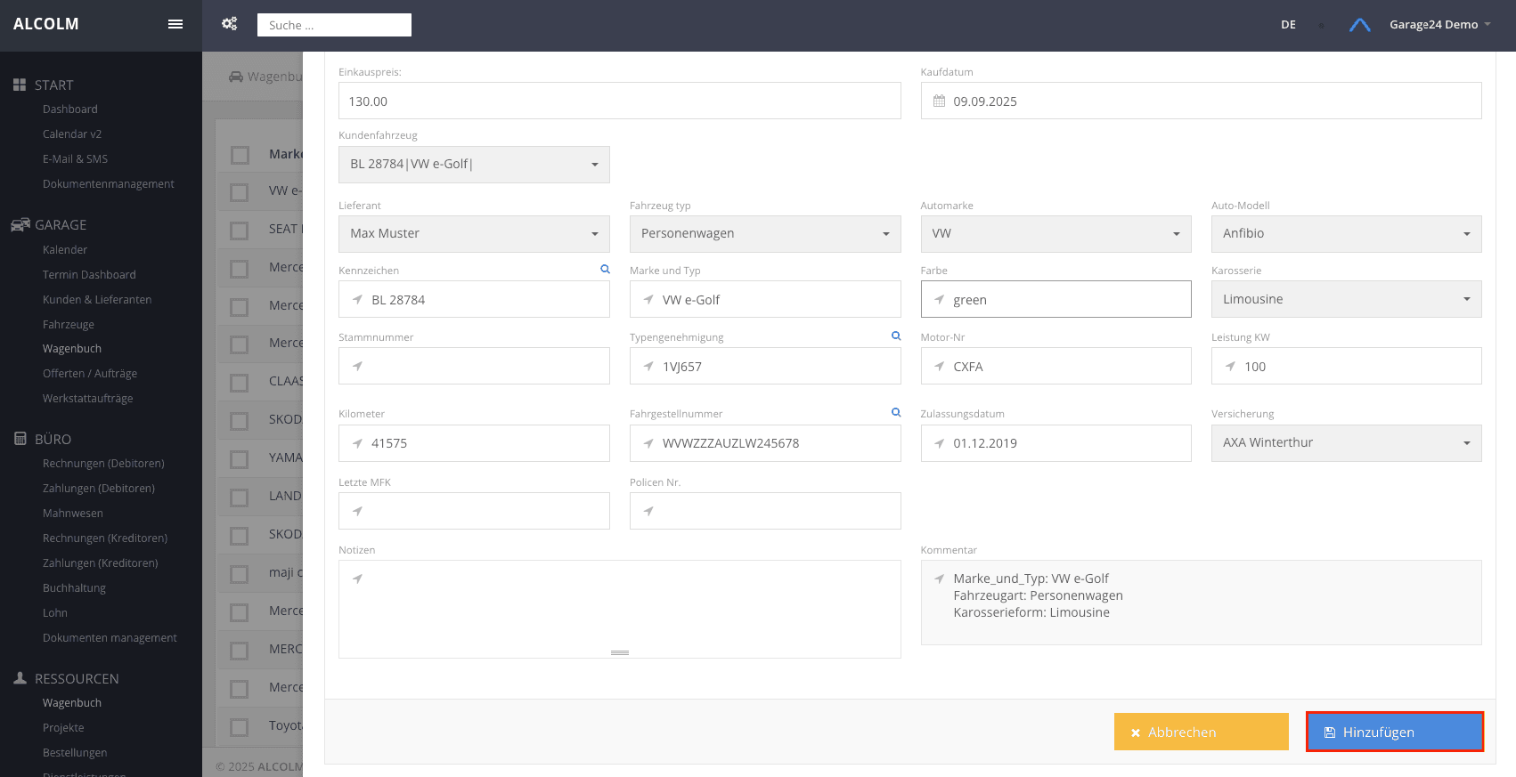This screenshot has width=1516, height=777.
Task: Open the Automarke dropdown showing VW
Action: [x=1055, y=234]
